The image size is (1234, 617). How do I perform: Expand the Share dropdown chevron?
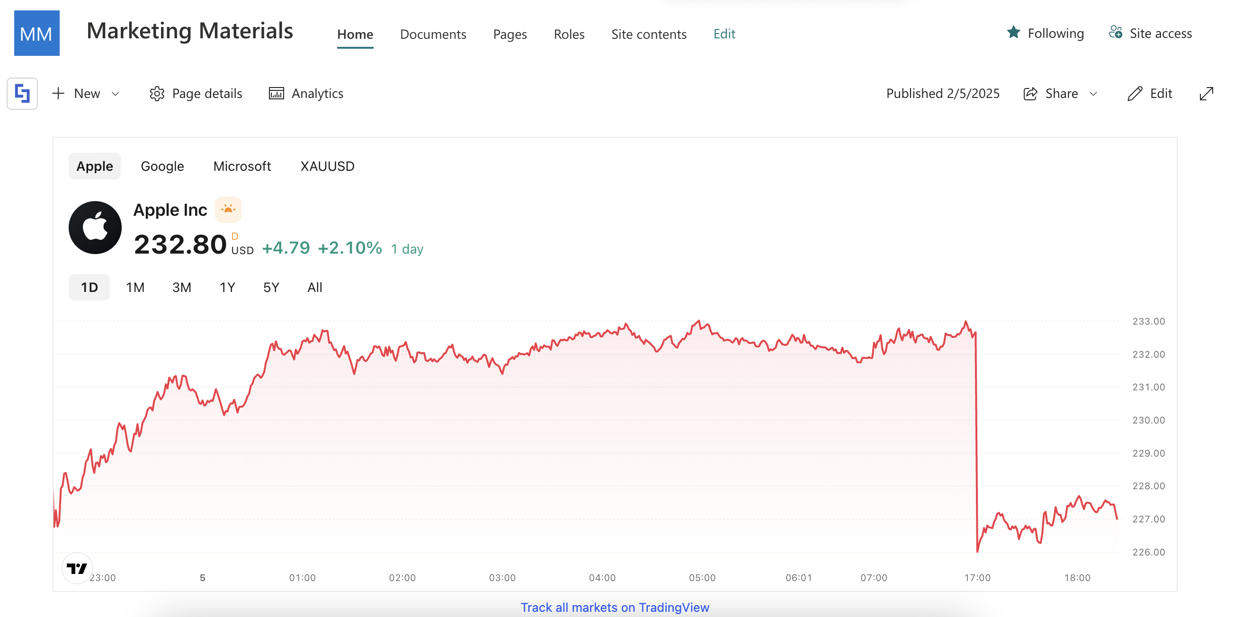1093,93
